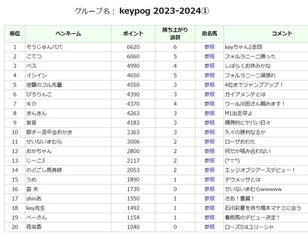Click comment ローザおわた
308x235 pixels.
pyautogui.click(x=240, y=142)
